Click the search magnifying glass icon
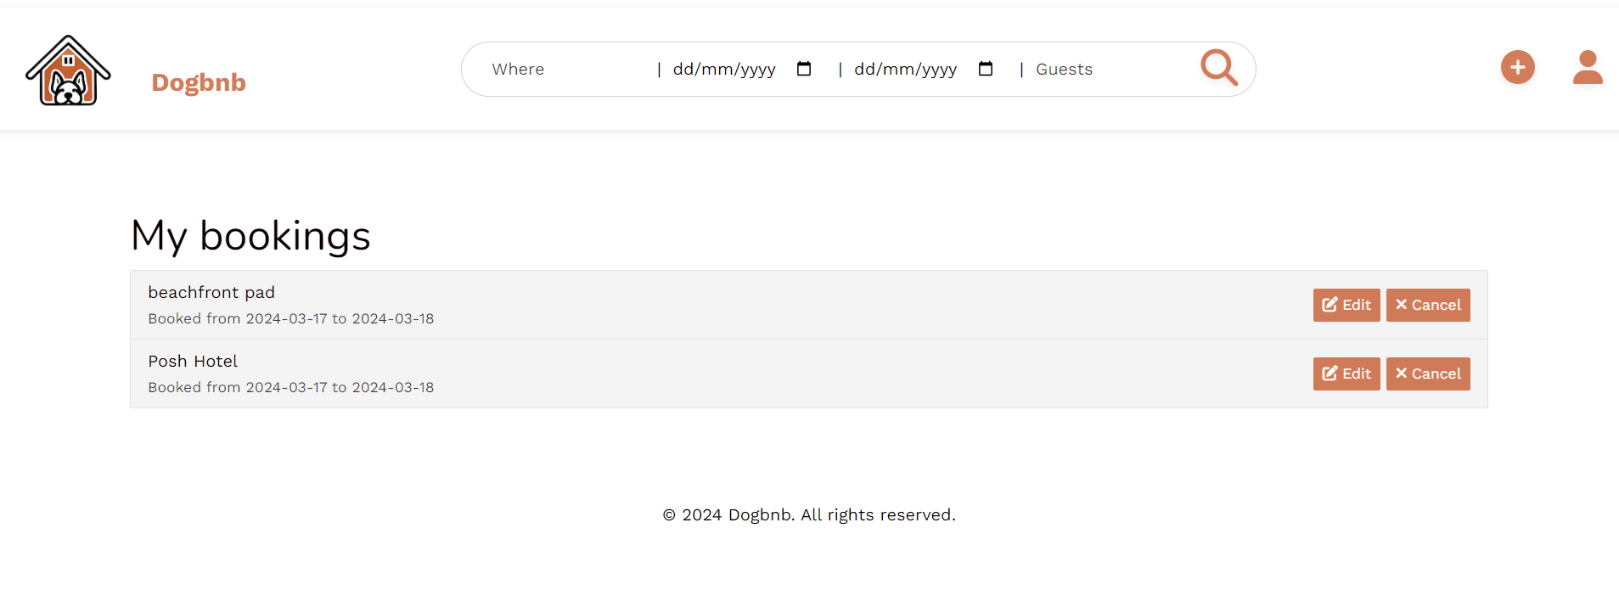1619x590 pixels. (x=1218, y=68)
